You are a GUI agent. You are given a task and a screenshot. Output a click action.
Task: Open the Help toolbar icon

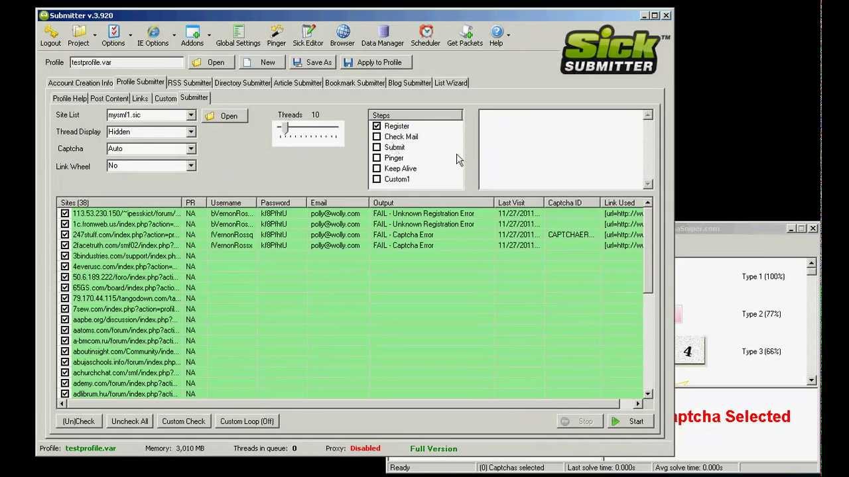[x=496, y=36]
